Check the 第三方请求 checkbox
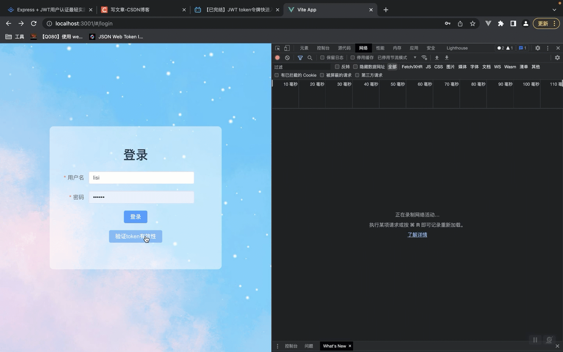The width and height of the screenshot is (563, 352). pyautogui.click(x=357, y=75)
